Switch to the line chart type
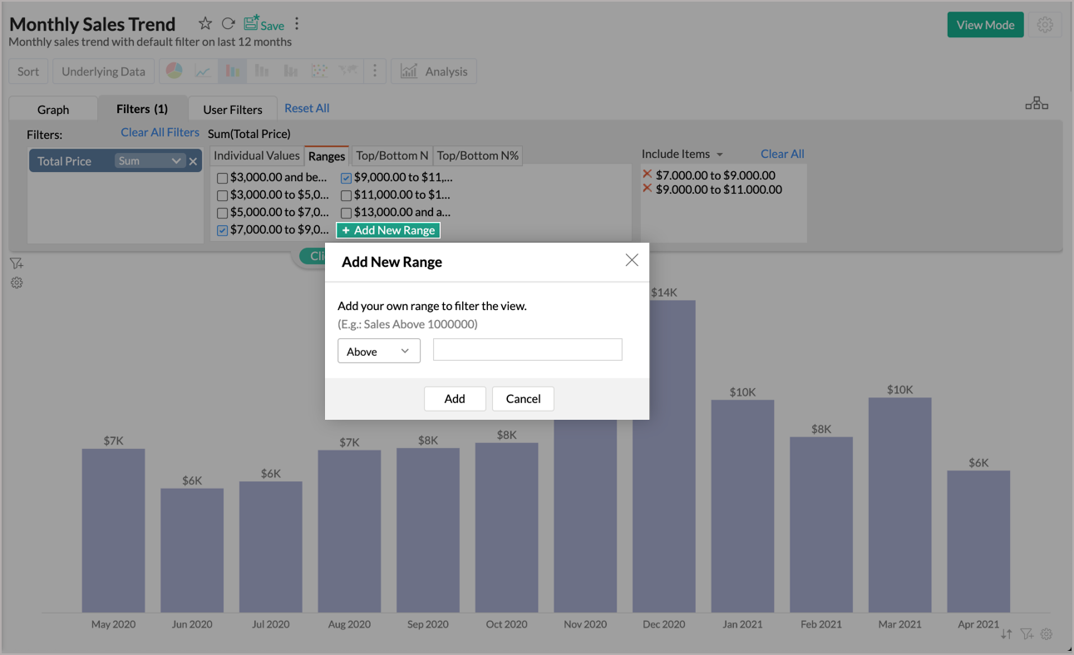The height and width of the screenshot is (655, 1074). [202, 71]
